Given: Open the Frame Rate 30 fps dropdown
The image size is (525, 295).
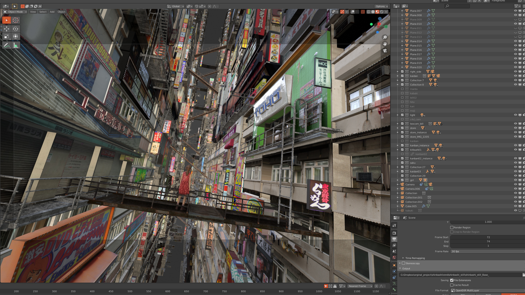Looking at the screenshot, I should point(488,252).
